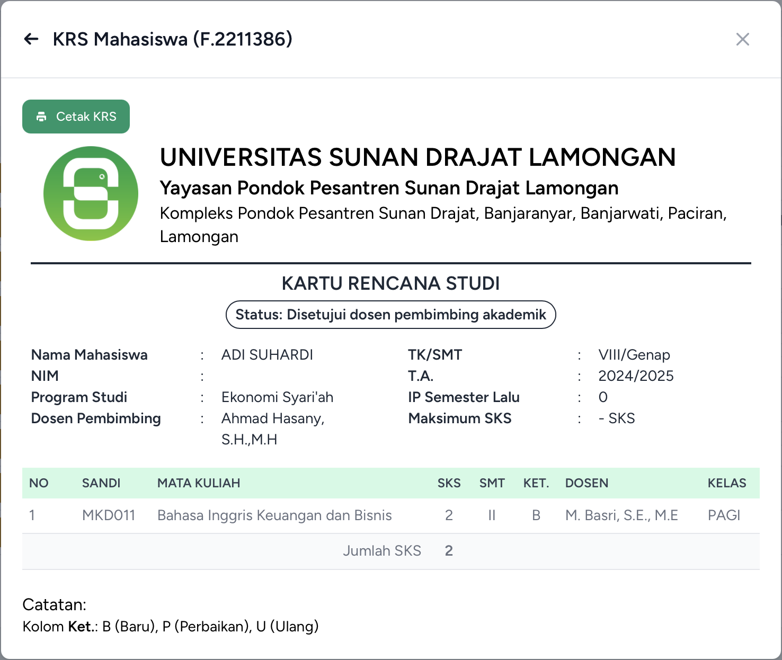Click the 'MATA KULIAH' column header
The width and height of the screenshot is (782, 660).
point(199,483)
